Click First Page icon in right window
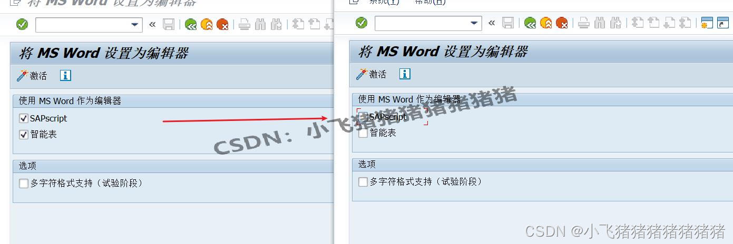This screenshot has width=733, height=244. [638, 23]
